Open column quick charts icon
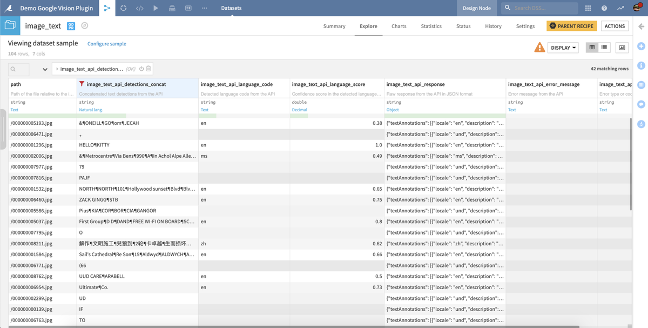 tap(622, 48)
